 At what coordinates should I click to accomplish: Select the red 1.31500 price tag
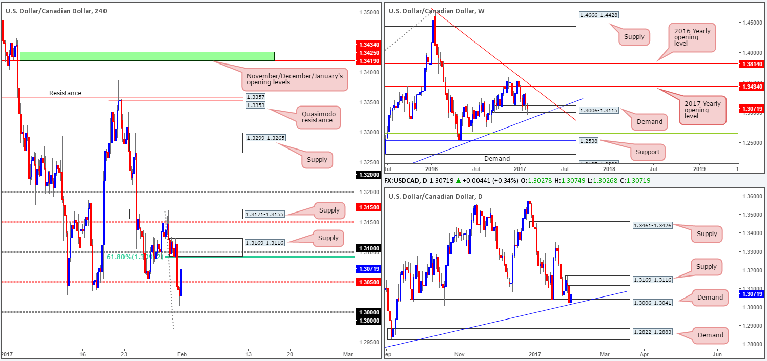367,207
